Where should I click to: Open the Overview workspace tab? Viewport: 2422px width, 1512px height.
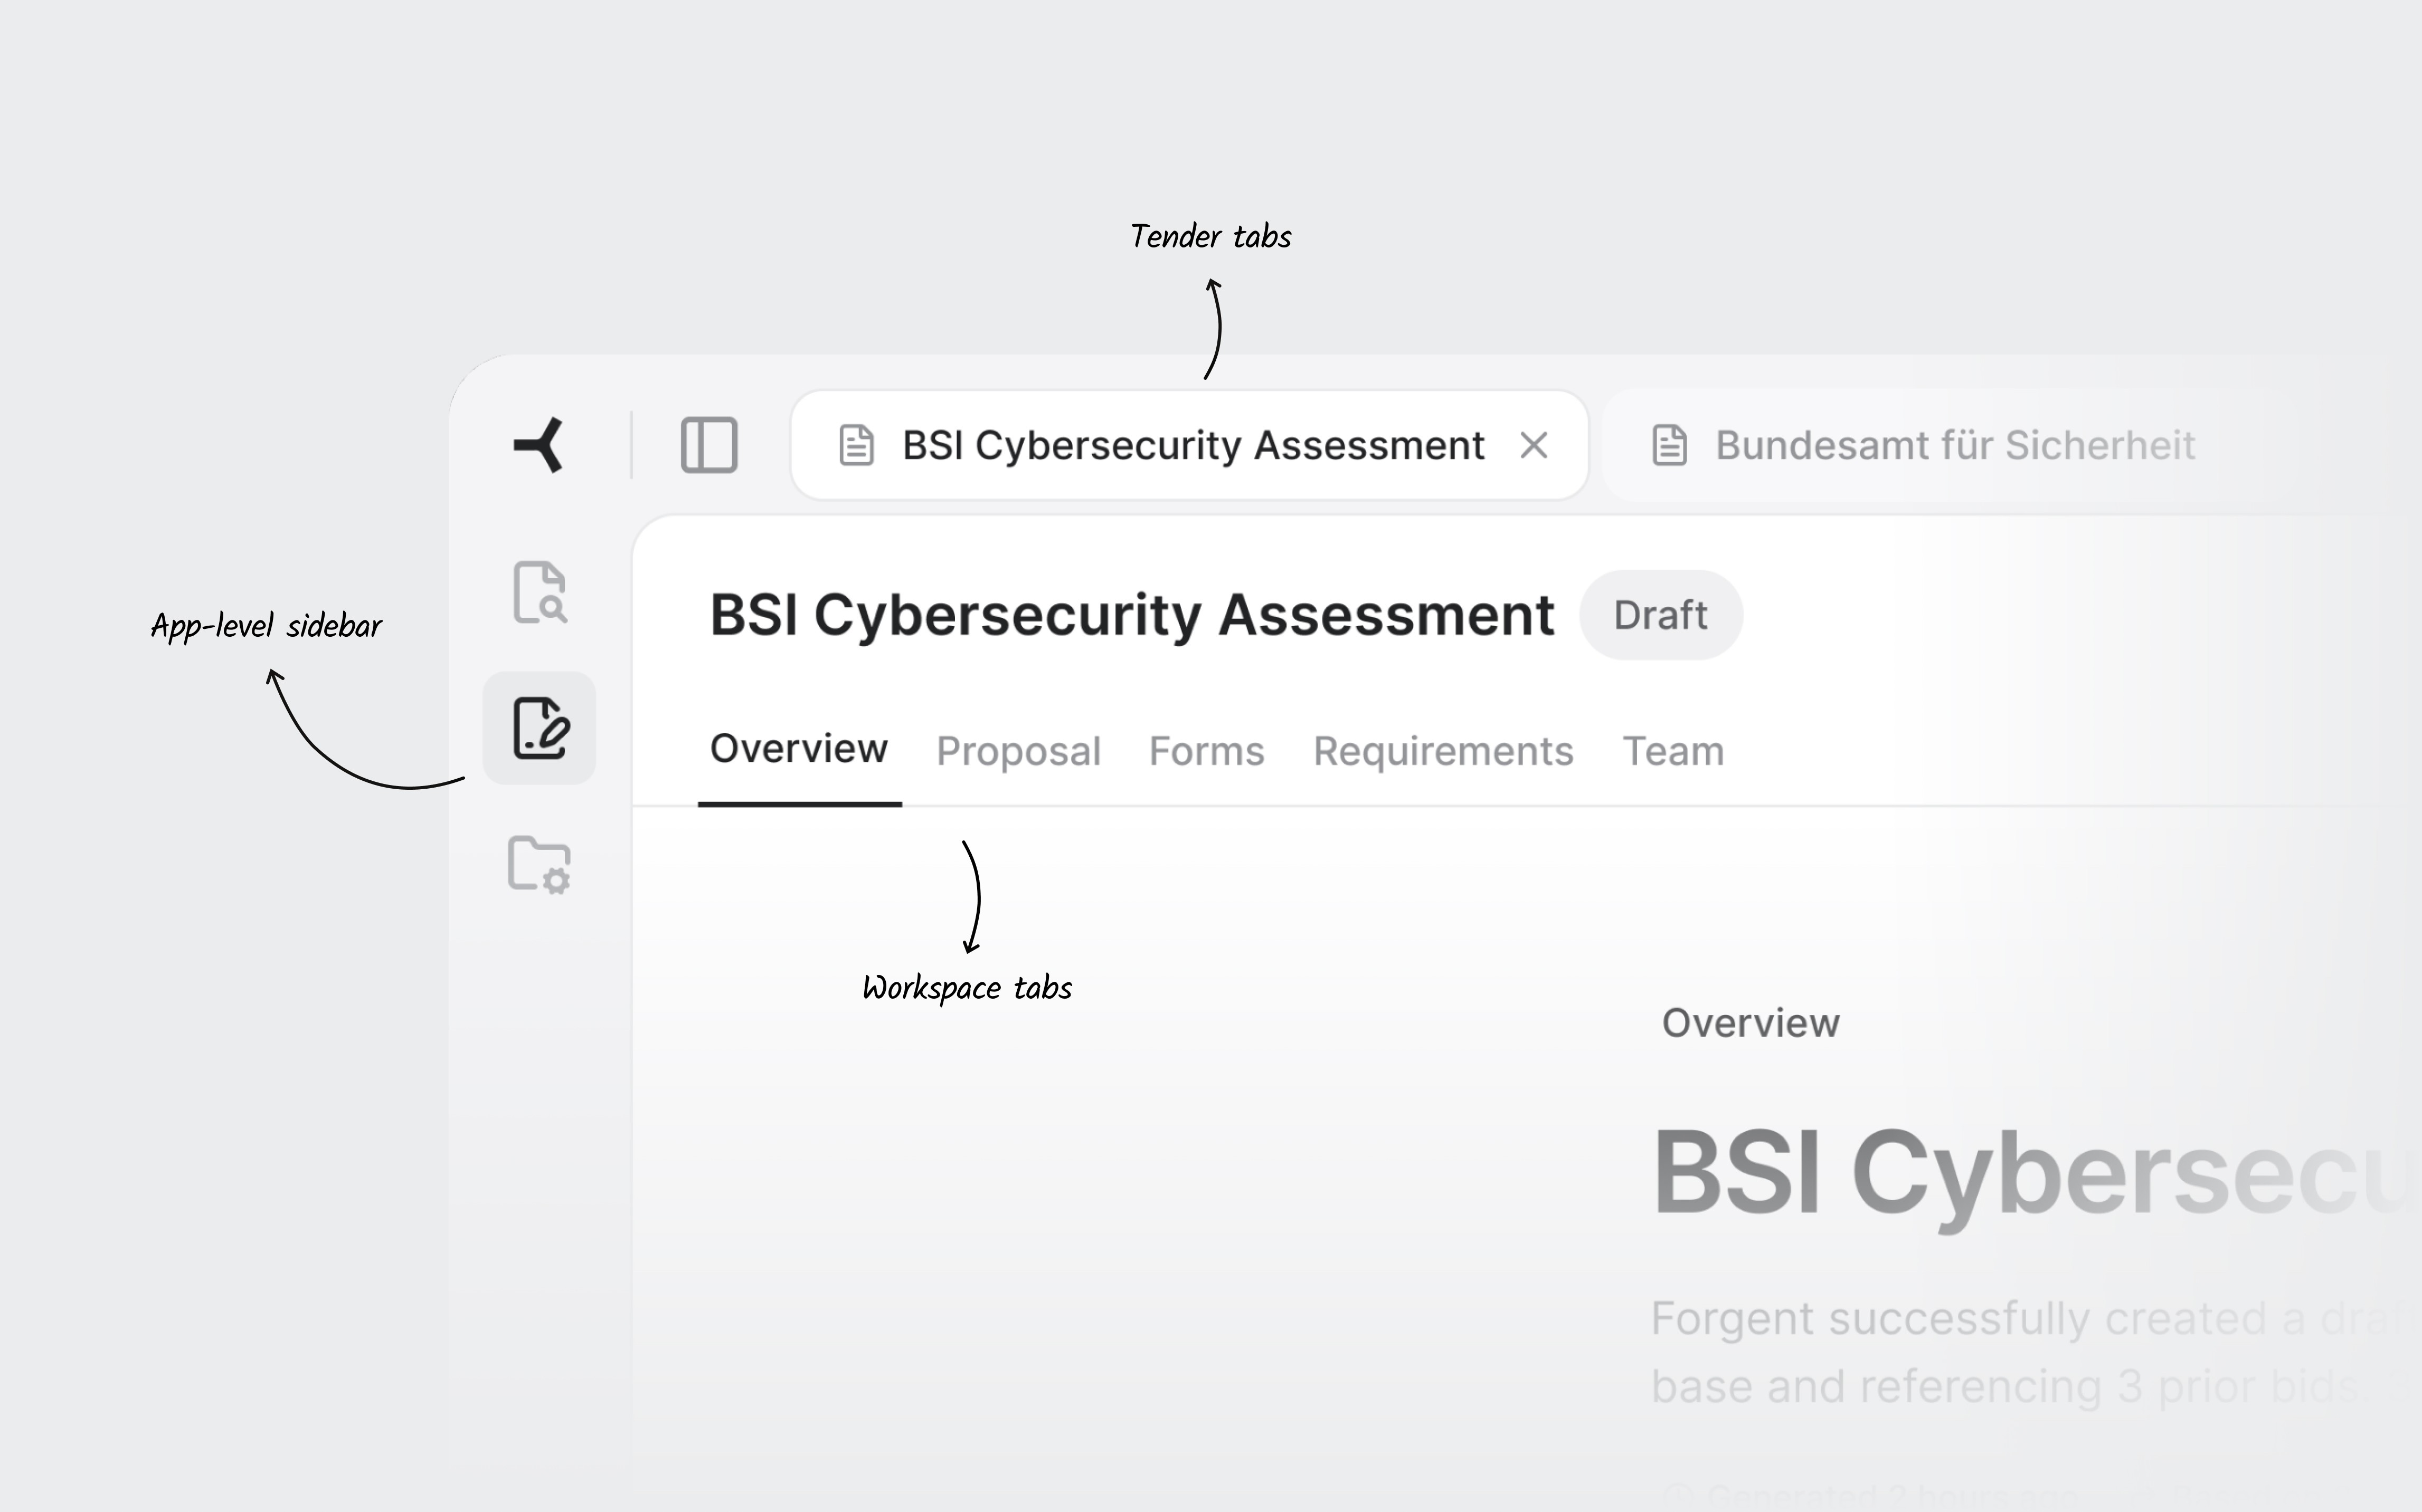(x=798, y=749)
